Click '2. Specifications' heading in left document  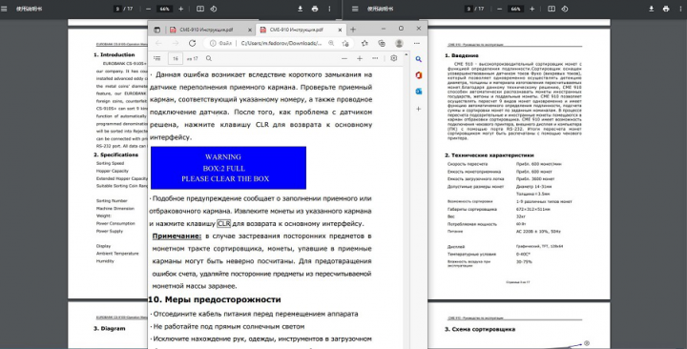115,154
